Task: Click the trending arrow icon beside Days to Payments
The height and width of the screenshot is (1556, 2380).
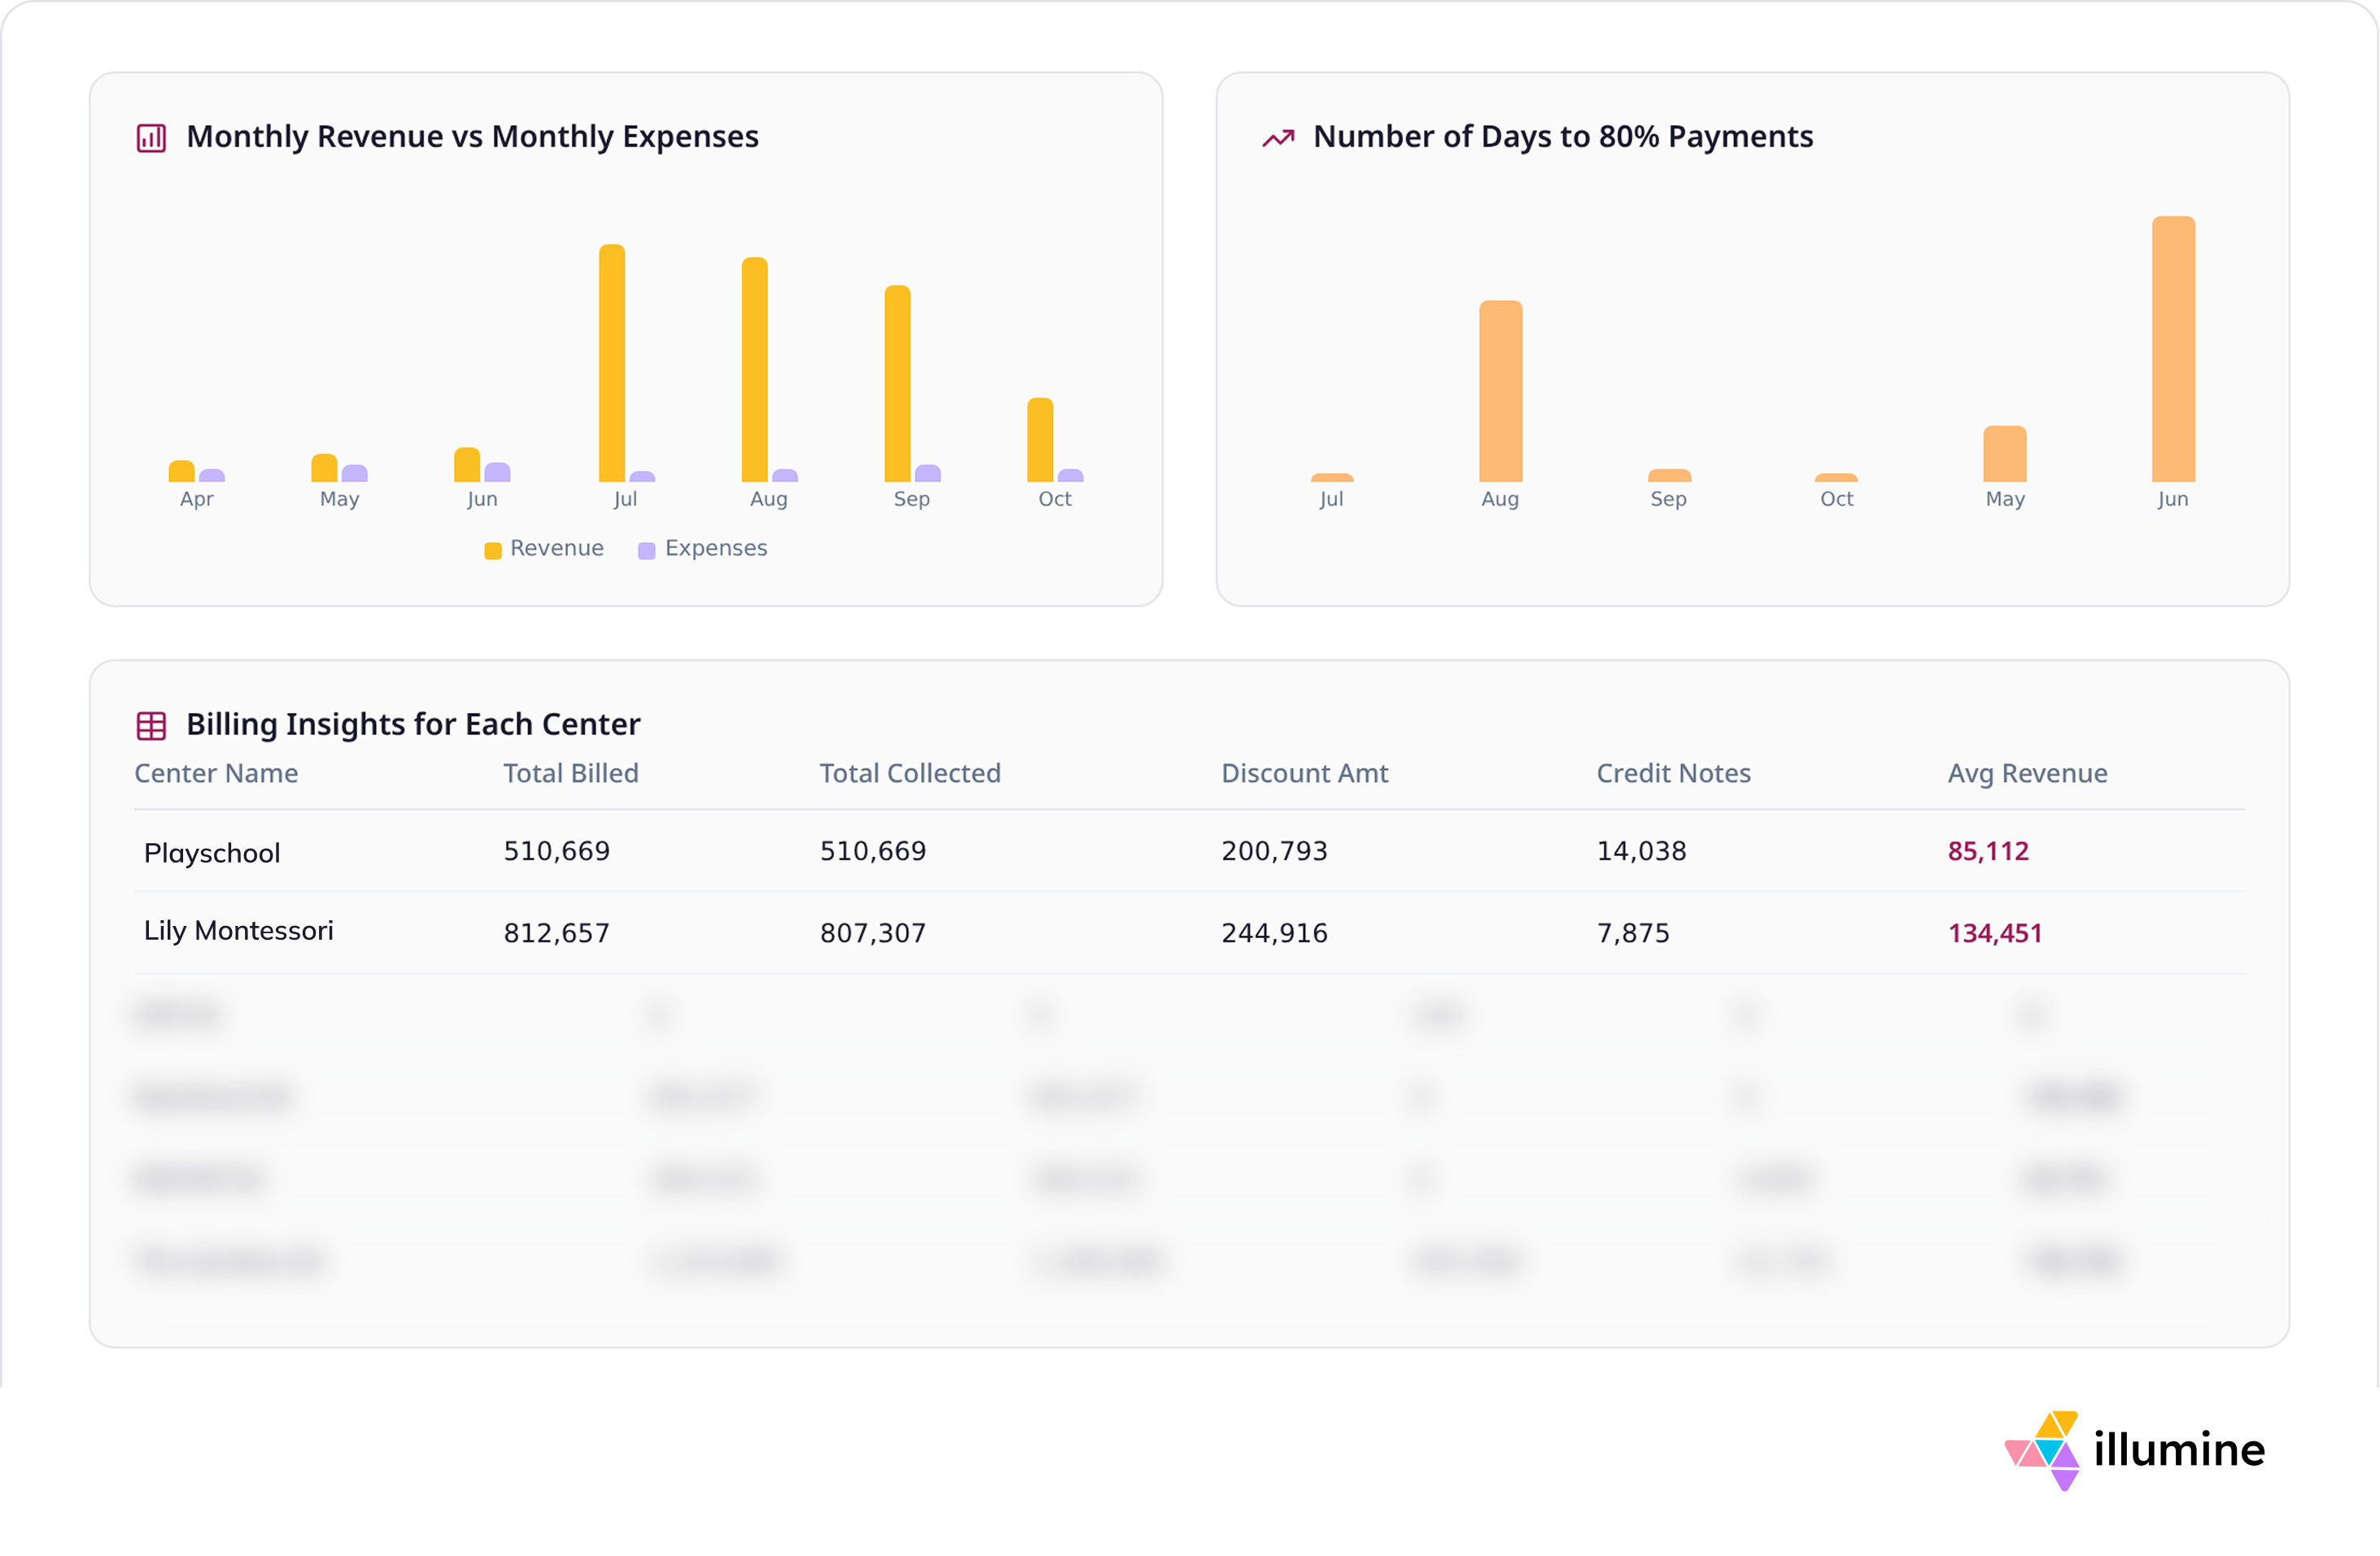Action: [1278, 138]
